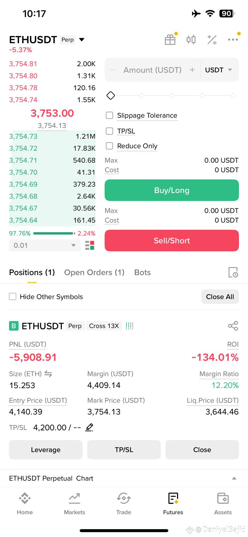The width and height of the screenshot is (248, 537).
Task: Open the plus-slash-minus calculator icon
Action: click(212, 40)
